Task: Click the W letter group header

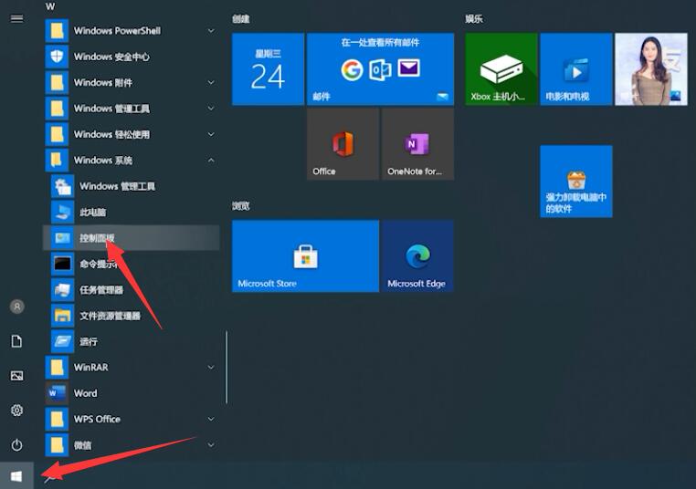Action: coord(50,6)
